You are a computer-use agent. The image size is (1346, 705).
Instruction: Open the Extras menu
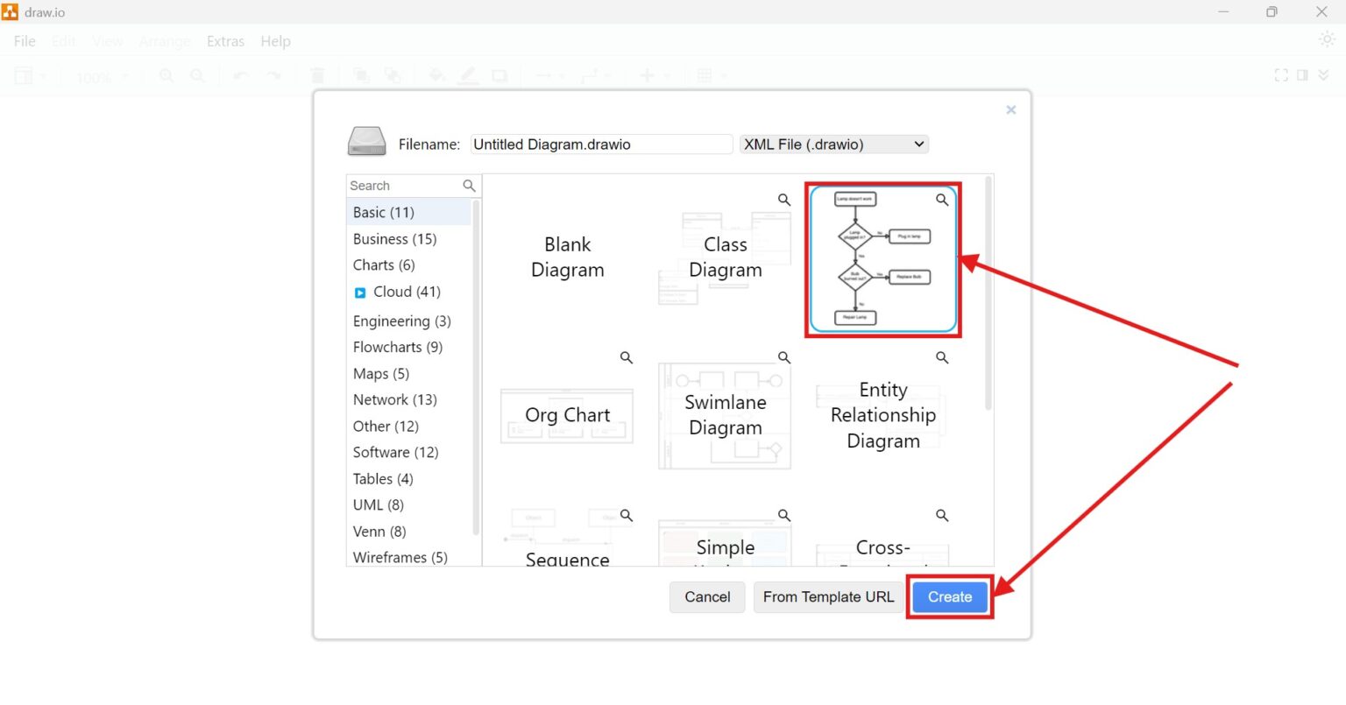(x=225, y=41)
